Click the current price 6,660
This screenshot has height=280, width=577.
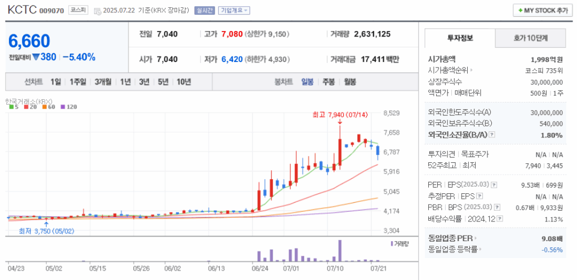(29, 41)
